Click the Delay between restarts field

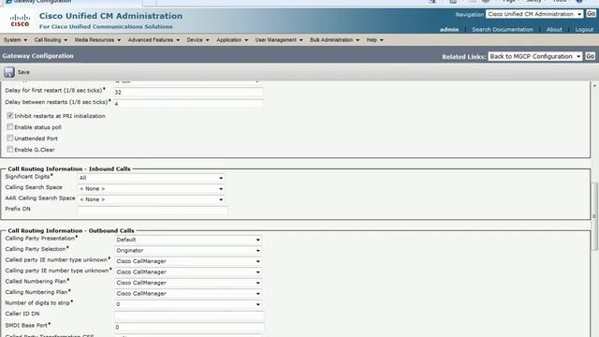pos(188,104)
